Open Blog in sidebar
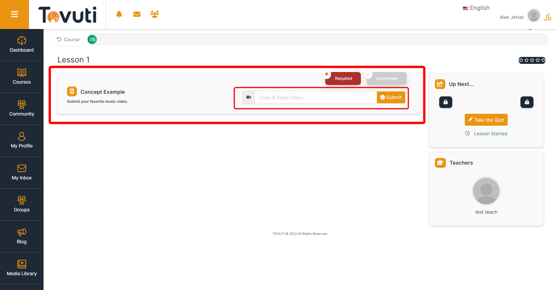This screenshot has width=557, height=290. point(22,236)
